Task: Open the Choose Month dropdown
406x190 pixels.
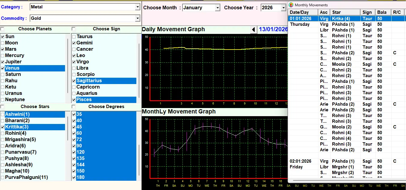Action: (218, 8)
